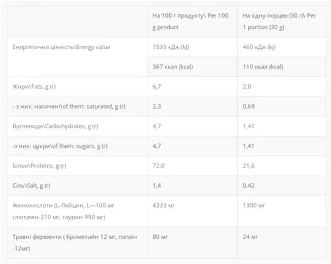Click the Вуглеводи\Carbohydrates row label
This screenshot has height=264, width=331.
[x=55, y=126]
